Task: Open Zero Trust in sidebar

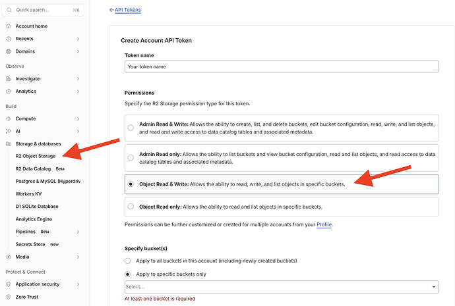Action: coord(26,297)
